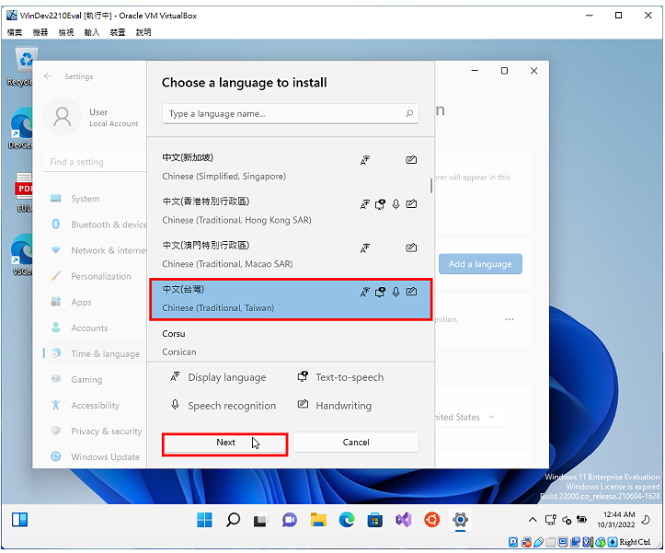Open the VirtualBox 檢視 menu
Viewport: 665px width, 553px height.
click(66, 32)
